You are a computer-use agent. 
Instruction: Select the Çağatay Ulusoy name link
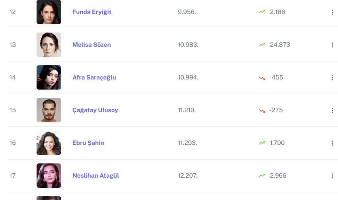[x=95, y=110]
